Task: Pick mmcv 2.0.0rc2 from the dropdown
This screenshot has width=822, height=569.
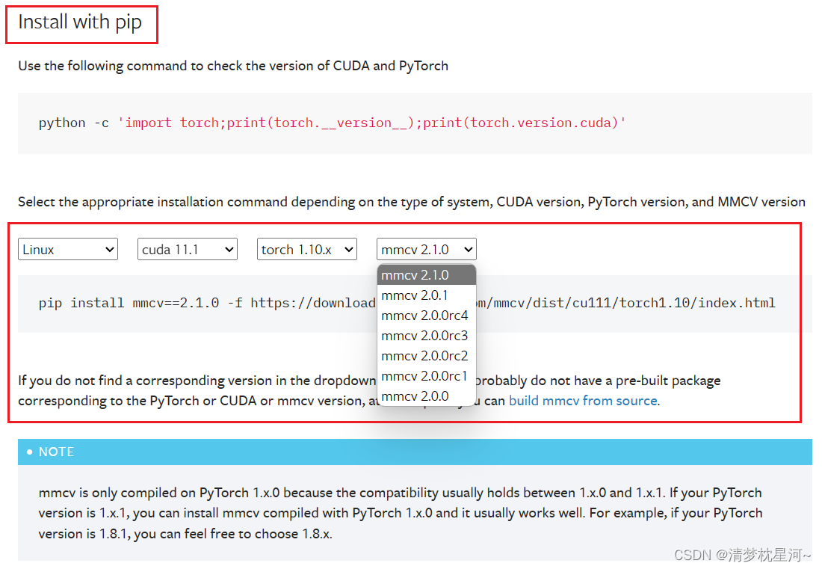Action: pos(426,356)
